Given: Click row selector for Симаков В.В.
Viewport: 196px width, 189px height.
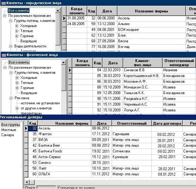Looking at the screenshot, I should coord(70,70).
